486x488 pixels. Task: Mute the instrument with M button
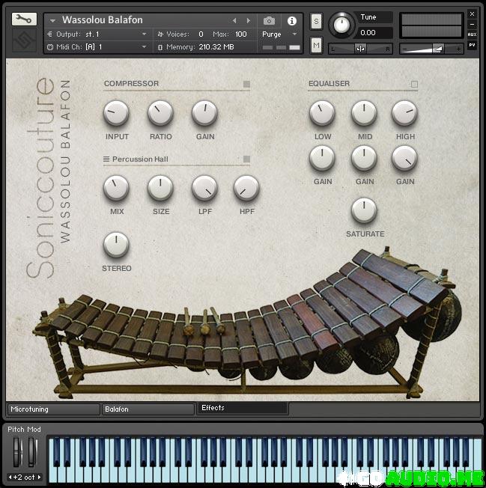[316, 45]
